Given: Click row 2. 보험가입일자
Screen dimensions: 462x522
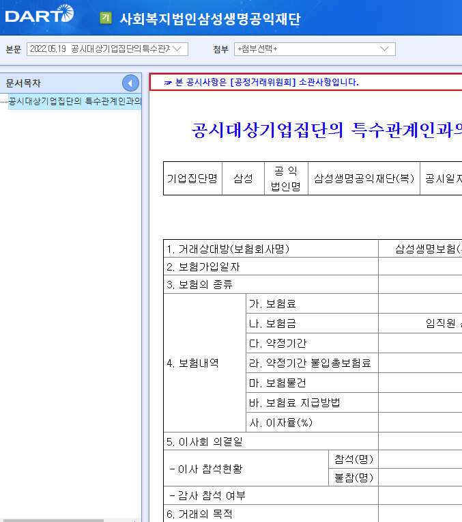Looking at the screenshot, I should (271, 266).
